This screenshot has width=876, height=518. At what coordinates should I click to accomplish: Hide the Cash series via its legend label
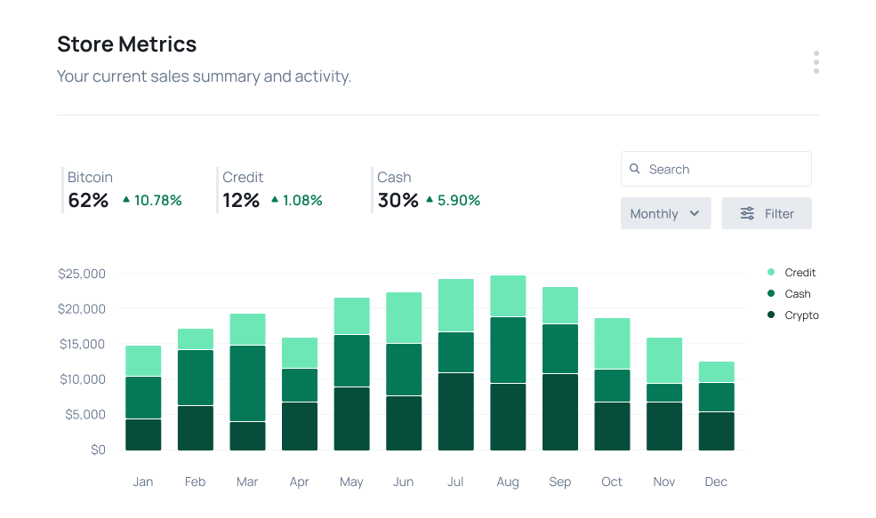tap(798, 293)
